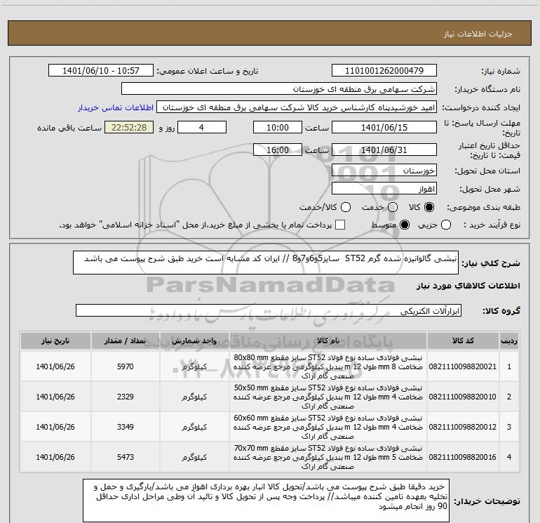Click the response deadline time 10:00

[x=278, y=127]
